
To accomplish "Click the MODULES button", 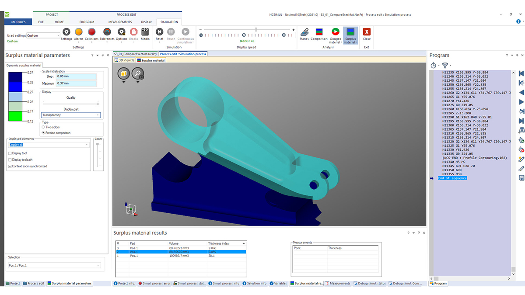I will (x=18, y=22).
